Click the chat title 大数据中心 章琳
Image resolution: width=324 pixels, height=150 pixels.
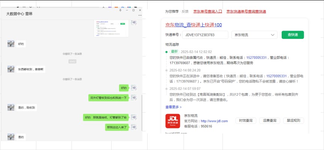tap(19, 14)
